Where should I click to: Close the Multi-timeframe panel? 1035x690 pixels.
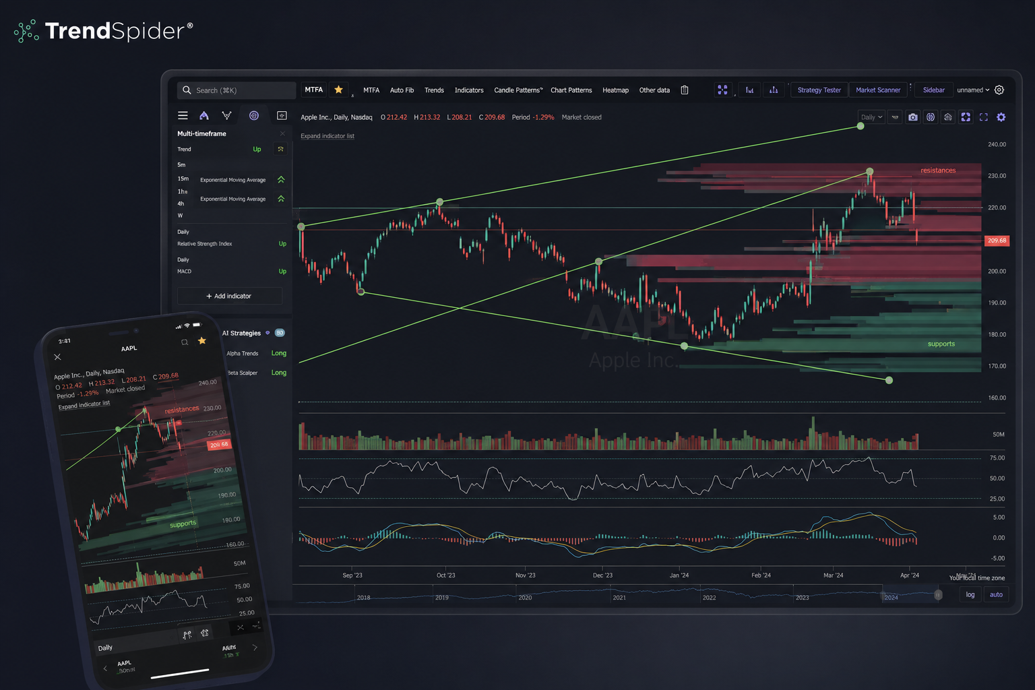pos(282,133)
